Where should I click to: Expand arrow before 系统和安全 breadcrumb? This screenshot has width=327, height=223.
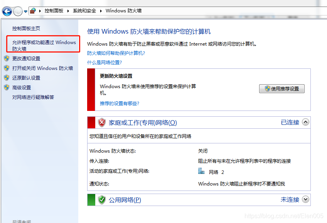[68, 11]
